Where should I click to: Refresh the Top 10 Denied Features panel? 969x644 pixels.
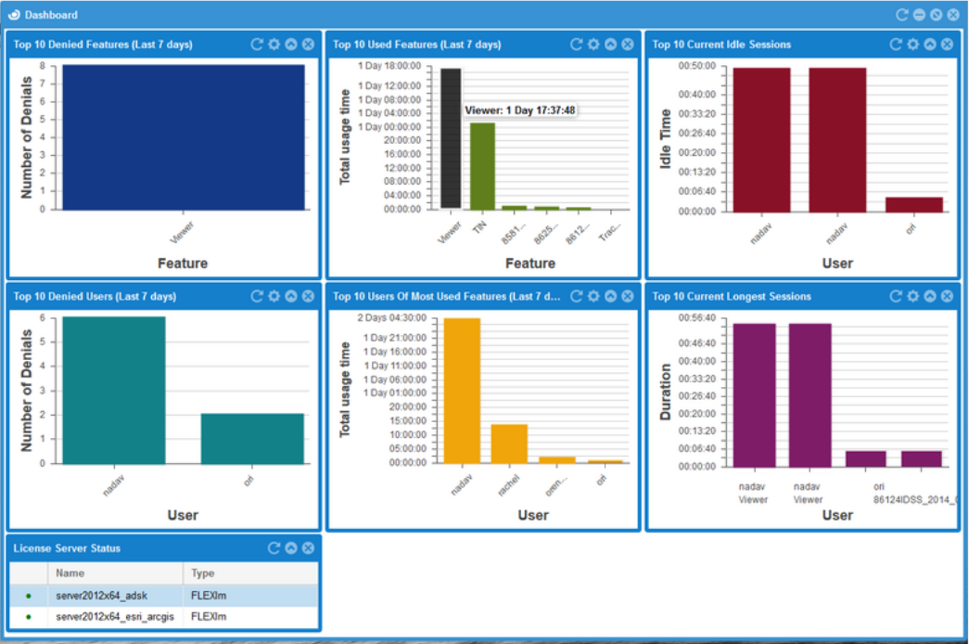click(257, 45)
